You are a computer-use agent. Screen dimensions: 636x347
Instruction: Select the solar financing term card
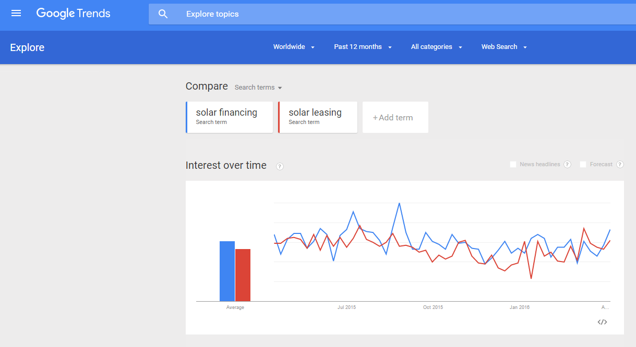[229, 117]
